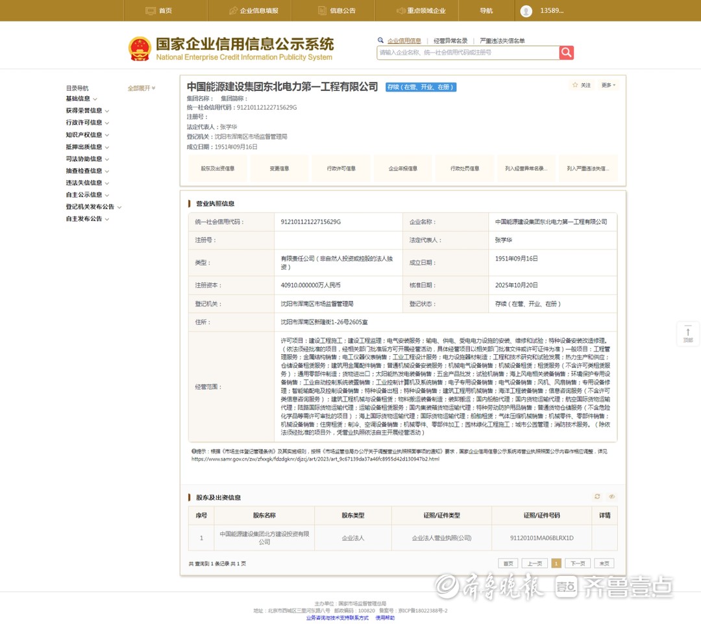Screen dimensions: 701x629
Task: Expand 司法协助信息 section
Action: tap(87, 159)
